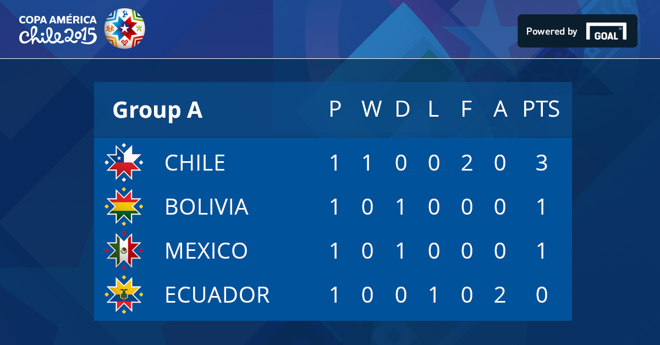Select the ECUADOR team name
This screenshot has width=660, height=345.
[217, 295]
